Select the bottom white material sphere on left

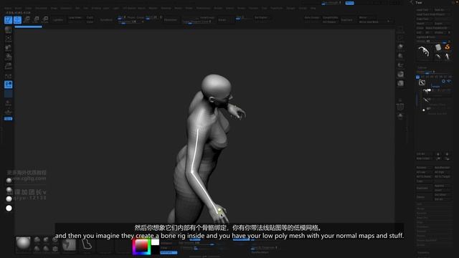(x=9, y=209)
